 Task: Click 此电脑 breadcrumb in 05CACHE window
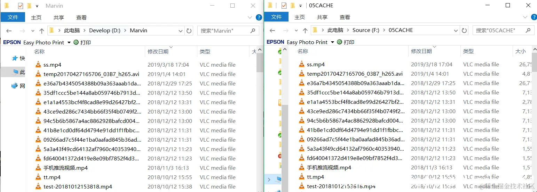(335, 30)
